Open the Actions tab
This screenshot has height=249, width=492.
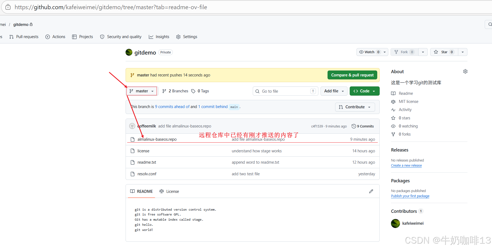[55, 37]
